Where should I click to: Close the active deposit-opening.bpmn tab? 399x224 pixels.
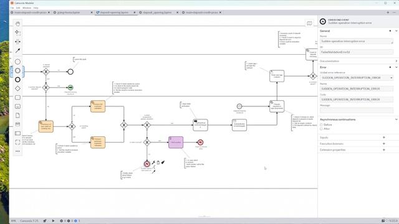135,12
